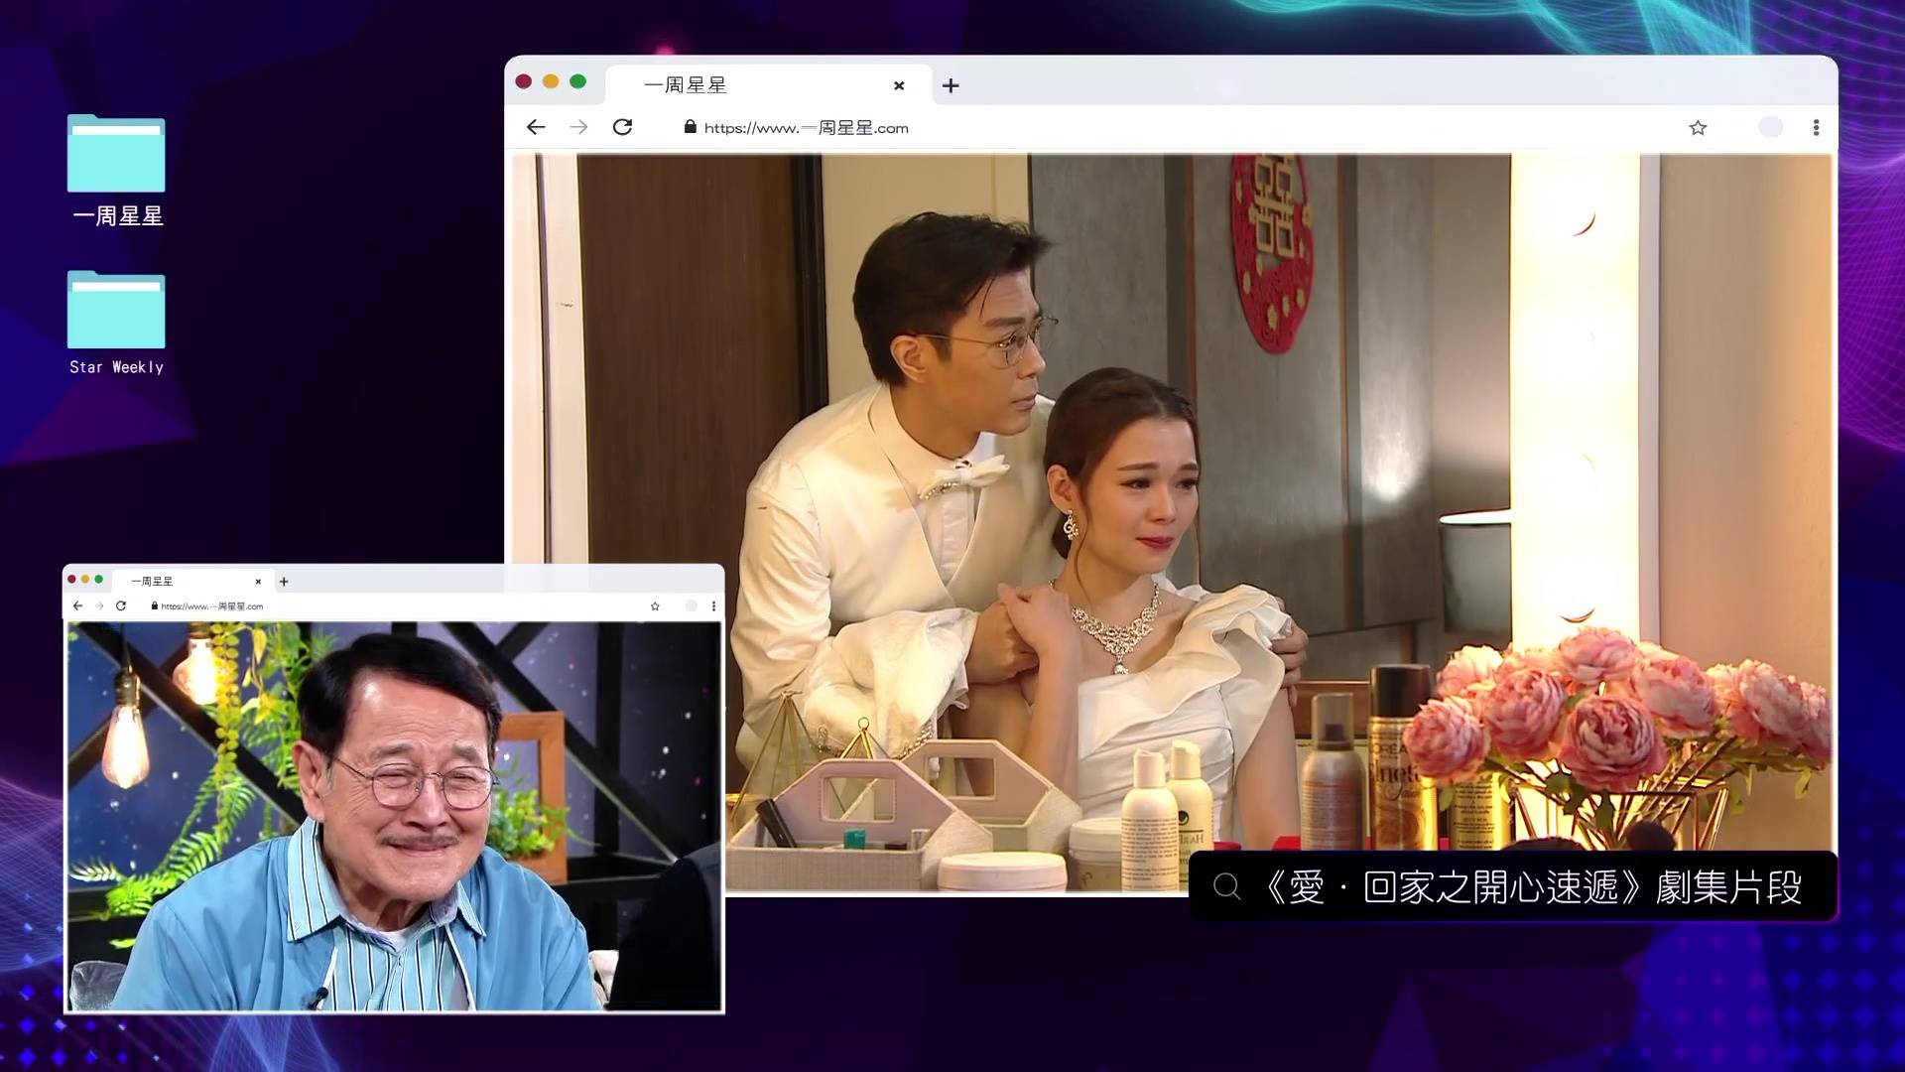Reload the page in the large browser
The width and height of the screenshot is (1905, 1072).
coord(622,127)
